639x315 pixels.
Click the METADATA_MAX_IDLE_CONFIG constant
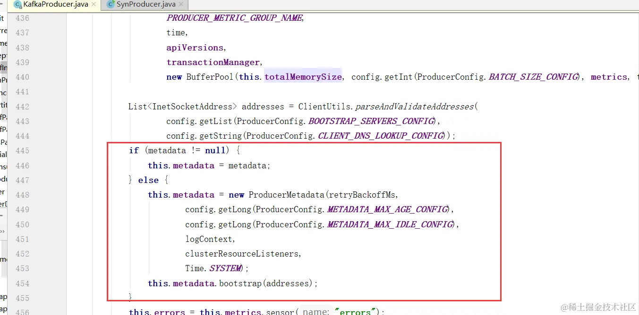pyautogui.click(x=390, y=224)
